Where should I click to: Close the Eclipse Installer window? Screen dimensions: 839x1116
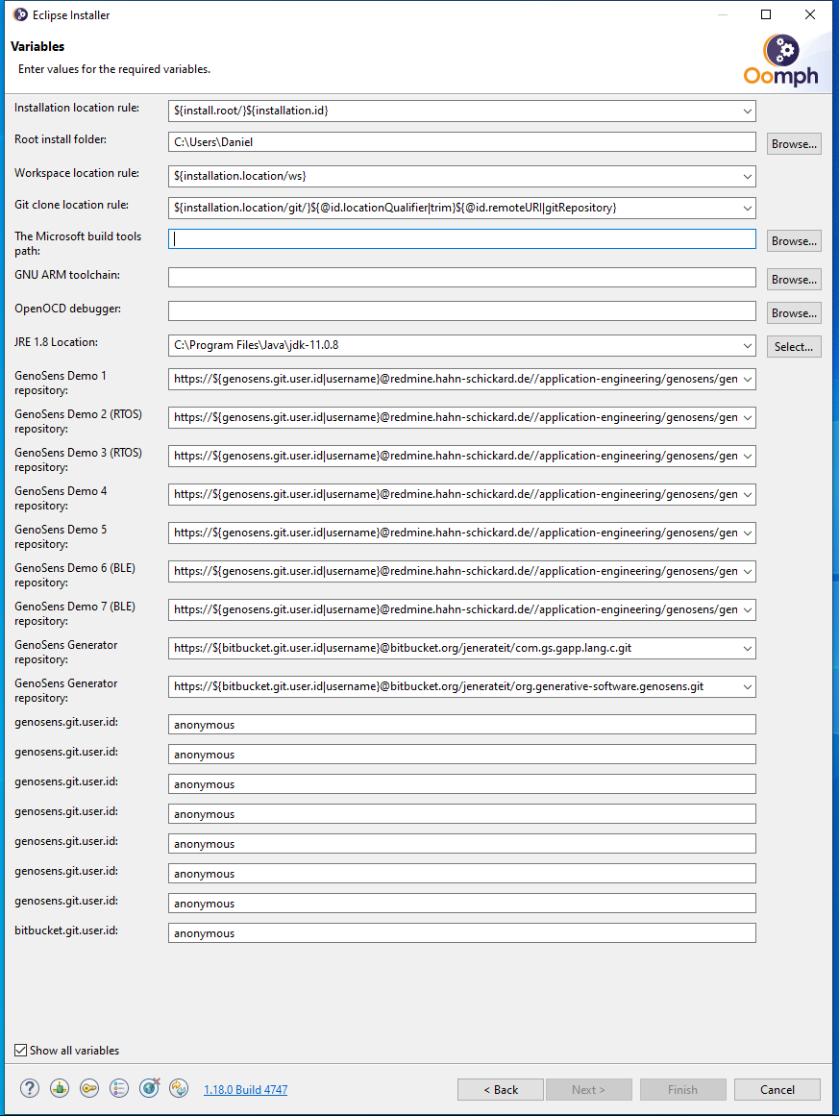tap(810, 15)
